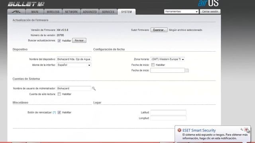Click the Bullet M2 logo
Image resolution: width=255 pixels, height=143 pixels.
(x=26, y=4)
